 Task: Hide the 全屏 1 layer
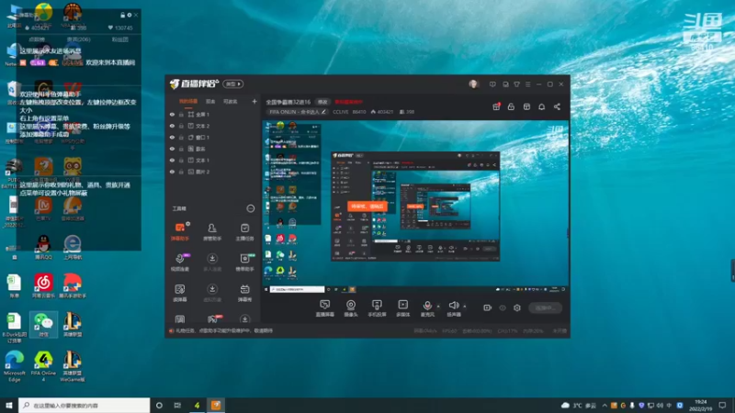point(172,114)
